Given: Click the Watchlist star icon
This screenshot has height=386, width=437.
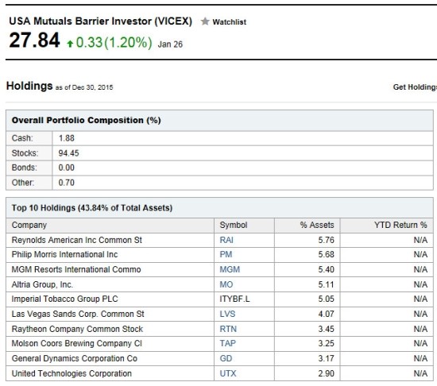Looking at the screenshot, I should (x=205, y=21).
